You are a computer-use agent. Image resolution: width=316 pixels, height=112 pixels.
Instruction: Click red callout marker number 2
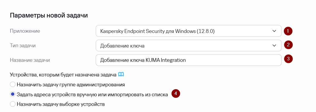click(x=288, y=45)
